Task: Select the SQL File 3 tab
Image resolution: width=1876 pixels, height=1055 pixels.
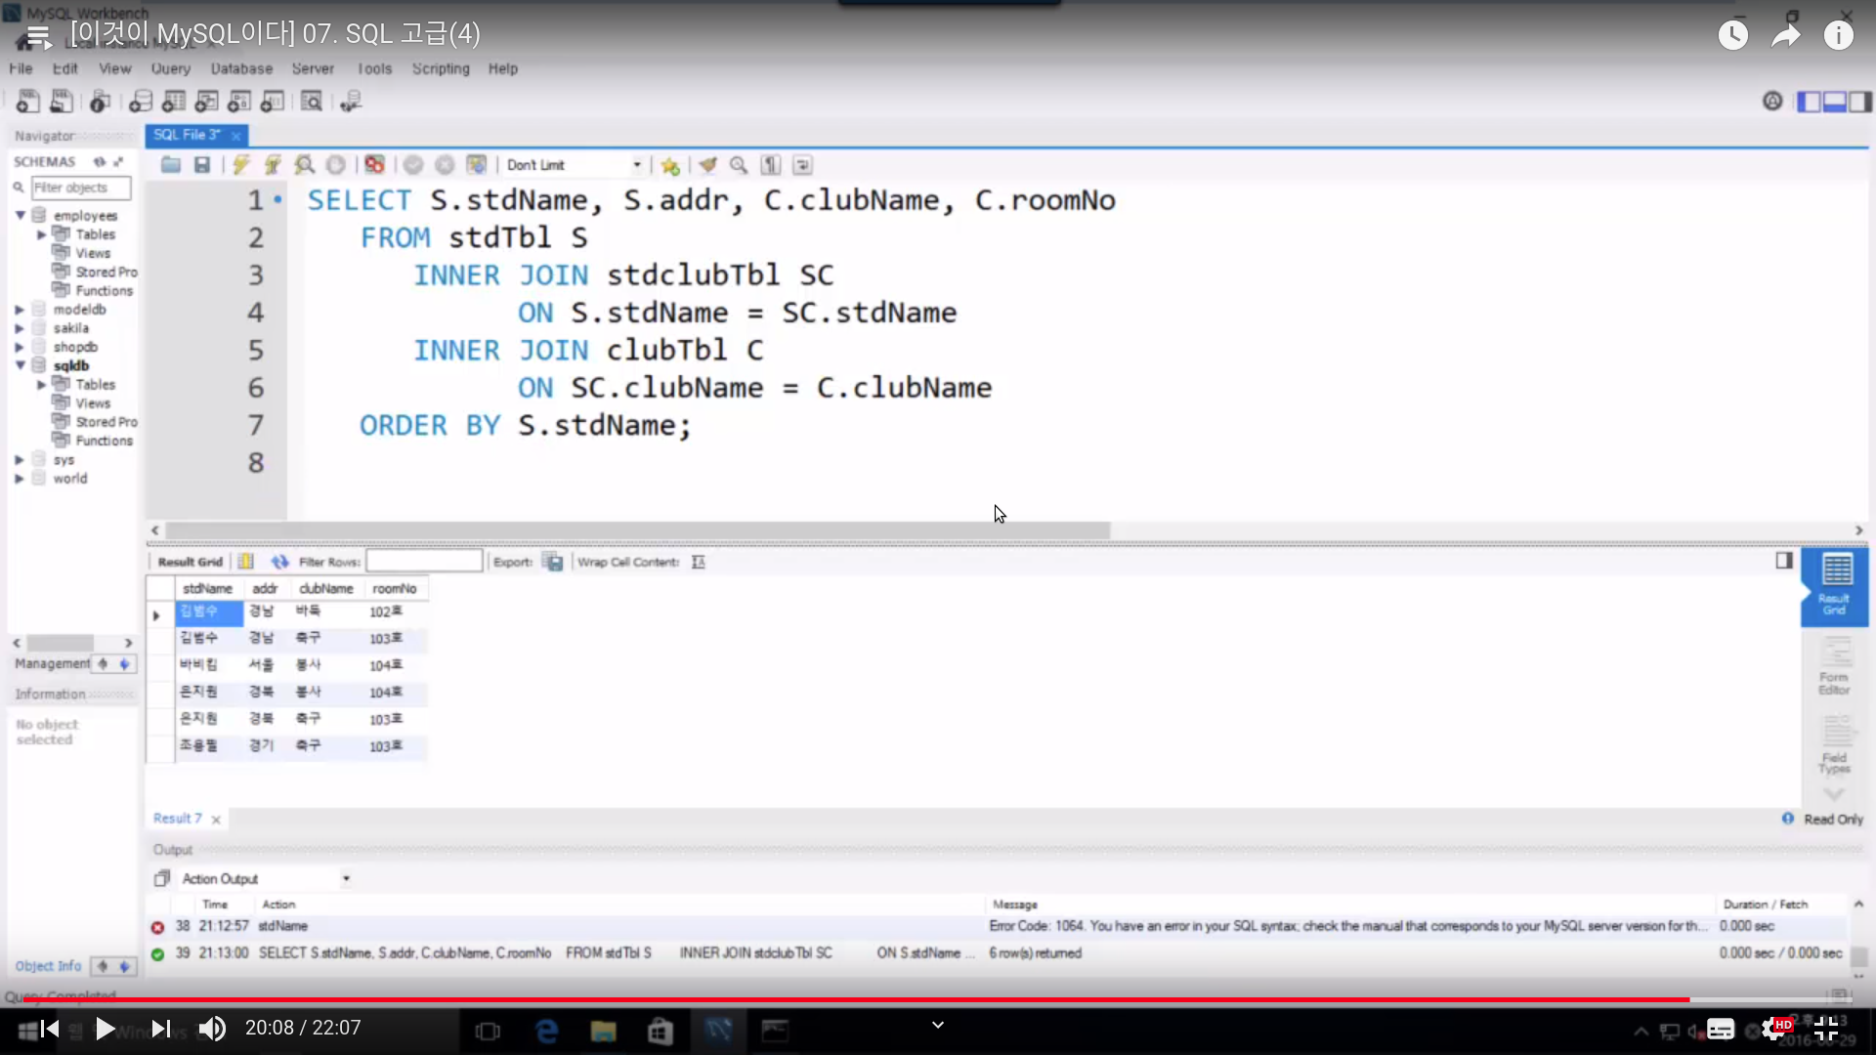Action: 187,135
